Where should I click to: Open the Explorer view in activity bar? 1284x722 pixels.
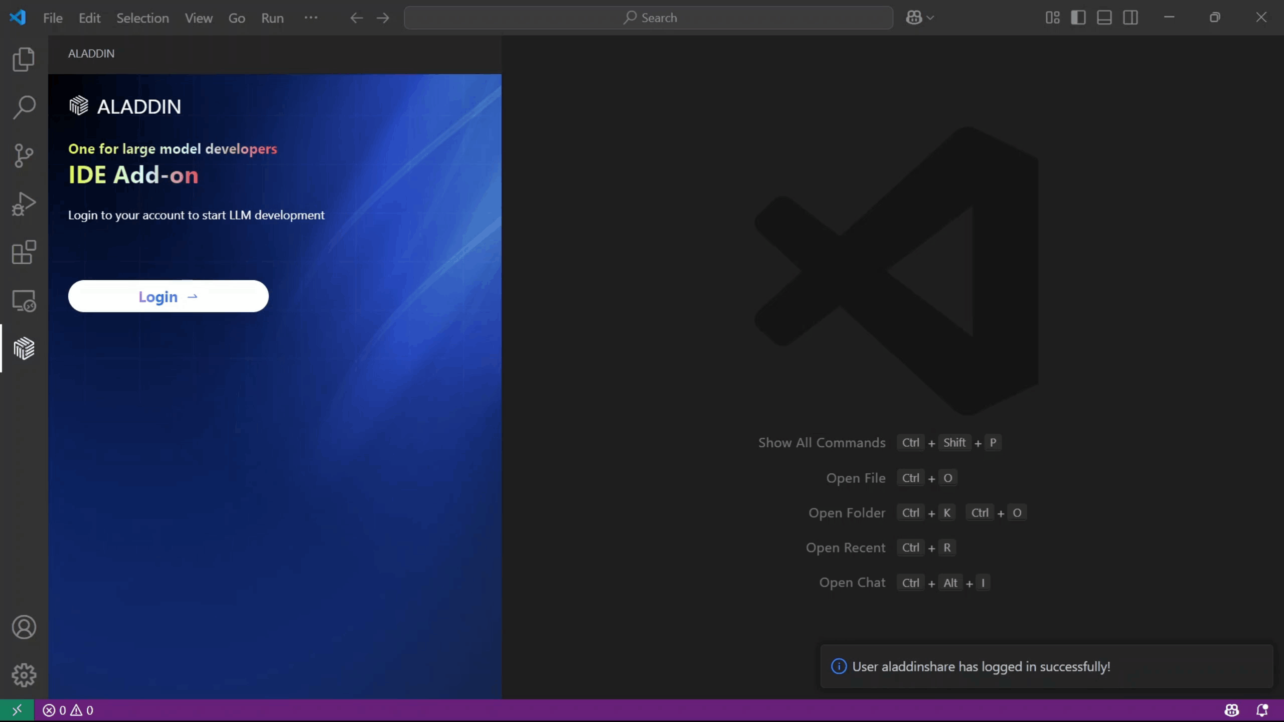point(24,59)
